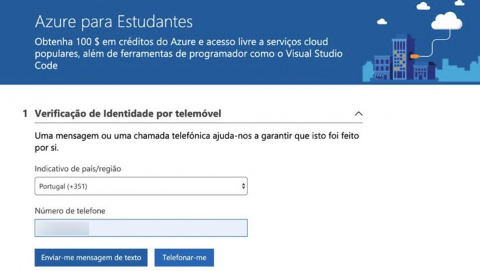Click the Número de telefone label
Screen dimensions: 480x271
click(70, 211)
